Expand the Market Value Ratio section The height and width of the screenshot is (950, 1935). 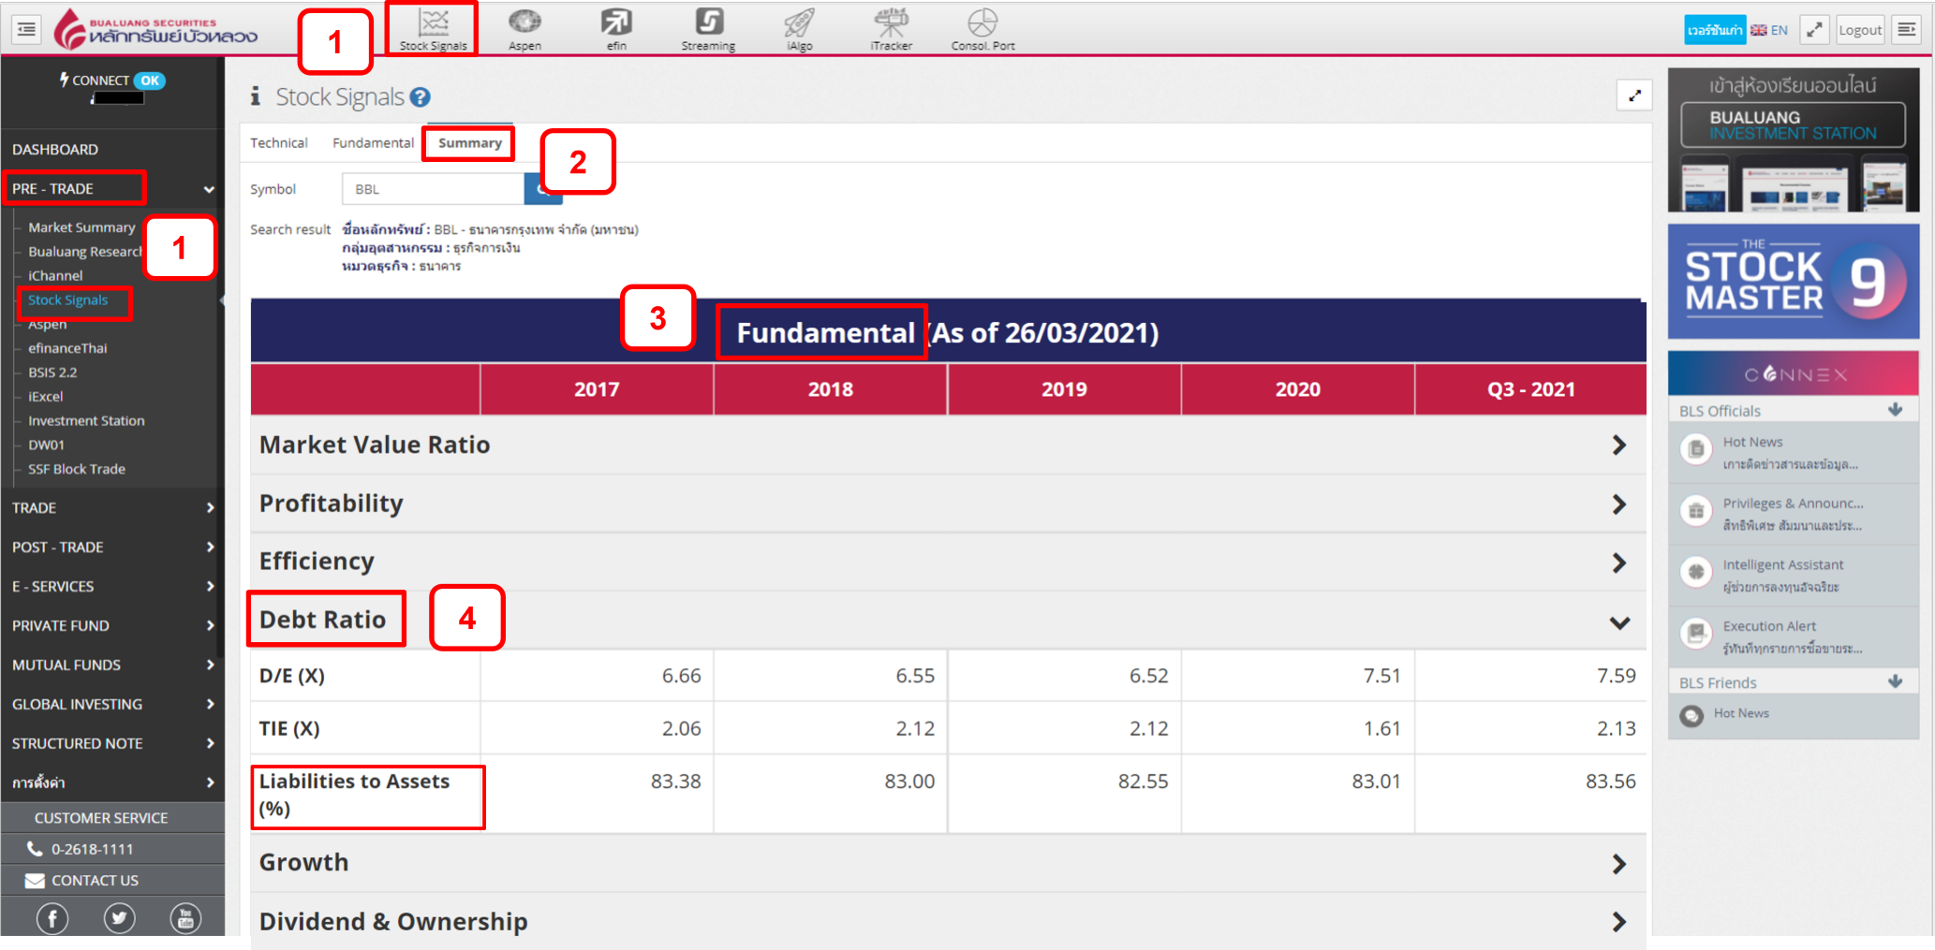948,445
